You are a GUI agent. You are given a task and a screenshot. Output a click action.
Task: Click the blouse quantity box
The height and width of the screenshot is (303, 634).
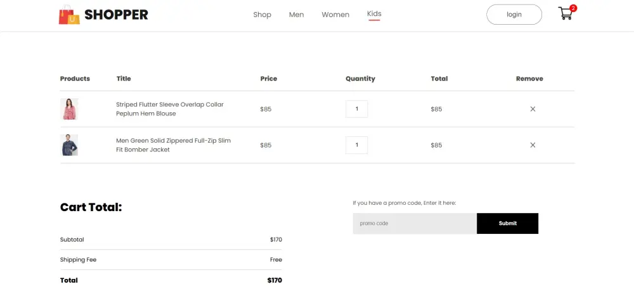(356, 109)
